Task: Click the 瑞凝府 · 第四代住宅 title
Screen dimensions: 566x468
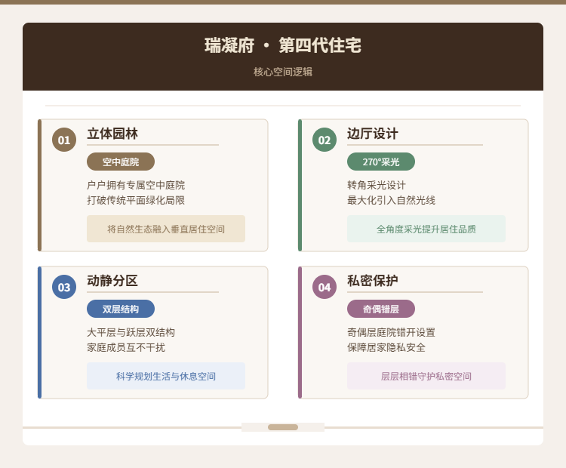Action: 283,45
